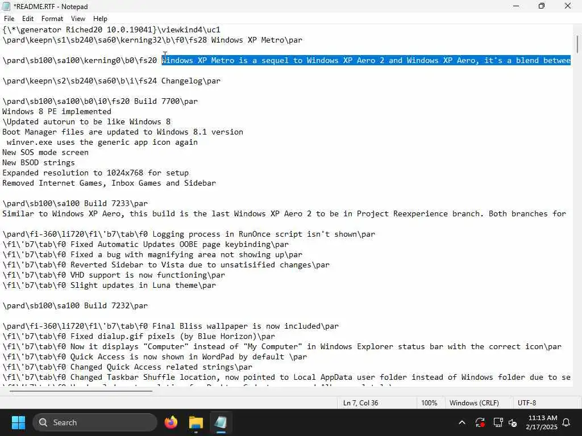Click the 'Changelog\par' heading line
This screenshot has width=582, height=436.
point(111,81)
